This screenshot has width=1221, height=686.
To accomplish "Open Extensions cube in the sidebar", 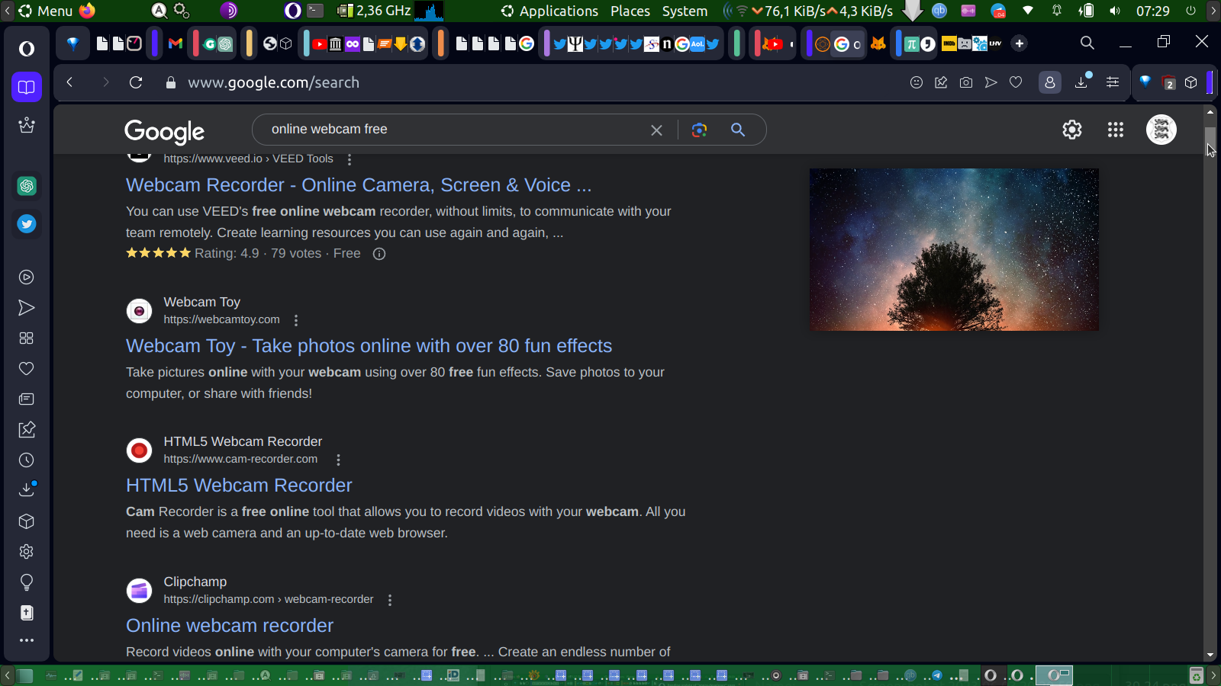I will coord(27,521).
